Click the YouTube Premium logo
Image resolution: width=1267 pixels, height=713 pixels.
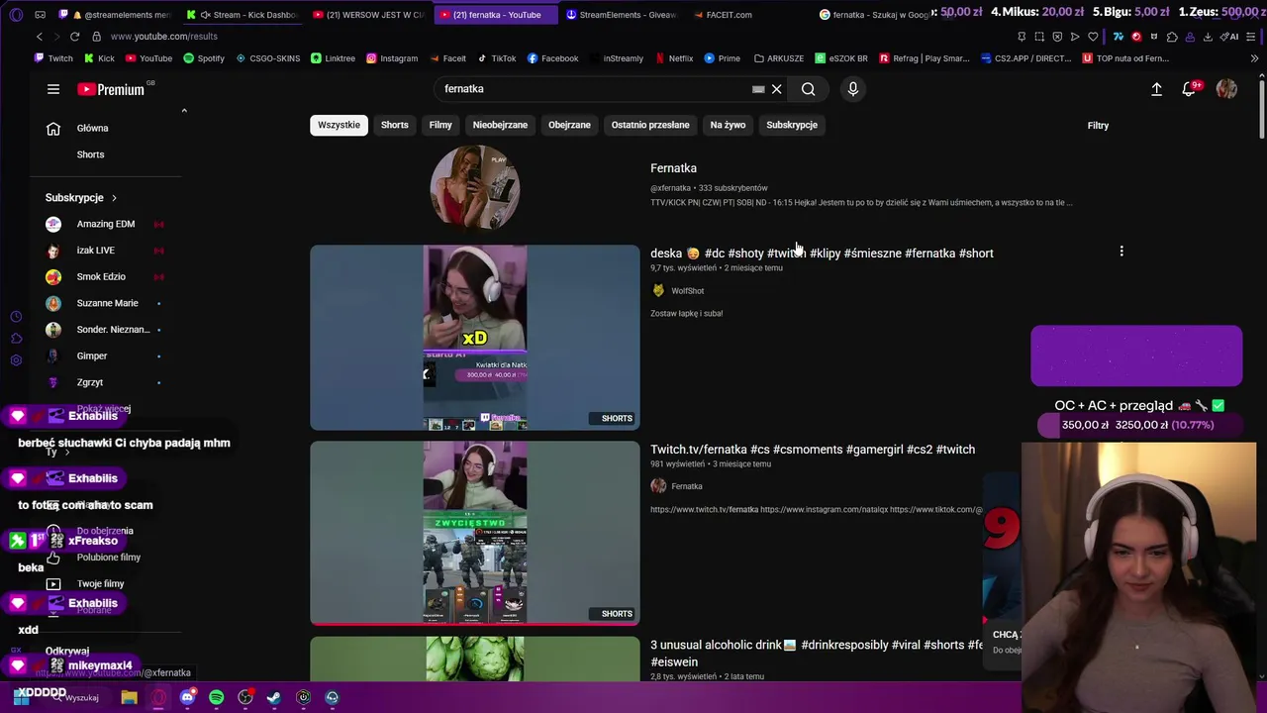coord(111,89)
